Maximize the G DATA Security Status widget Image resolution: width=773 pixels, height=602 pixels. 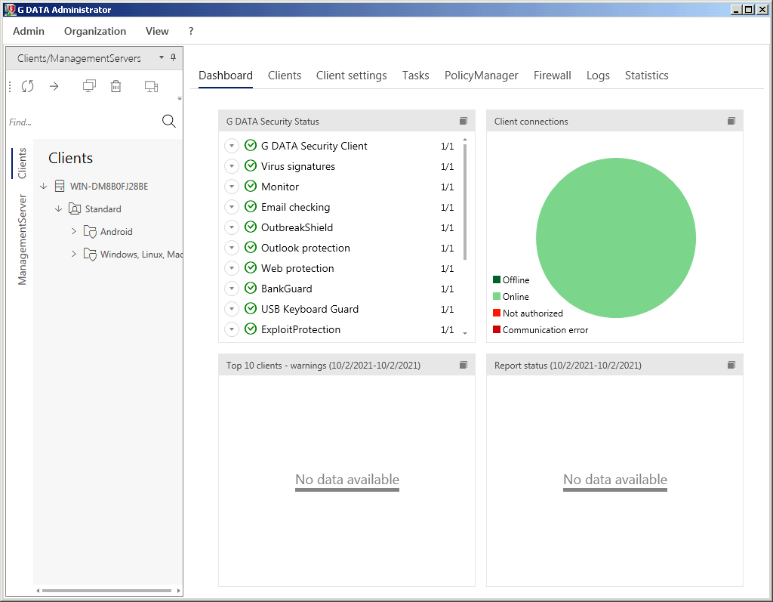(x=463, y=121)
